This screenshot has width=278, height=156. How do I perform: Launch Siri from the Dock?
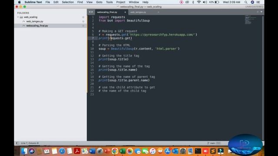tap(32, 151)
